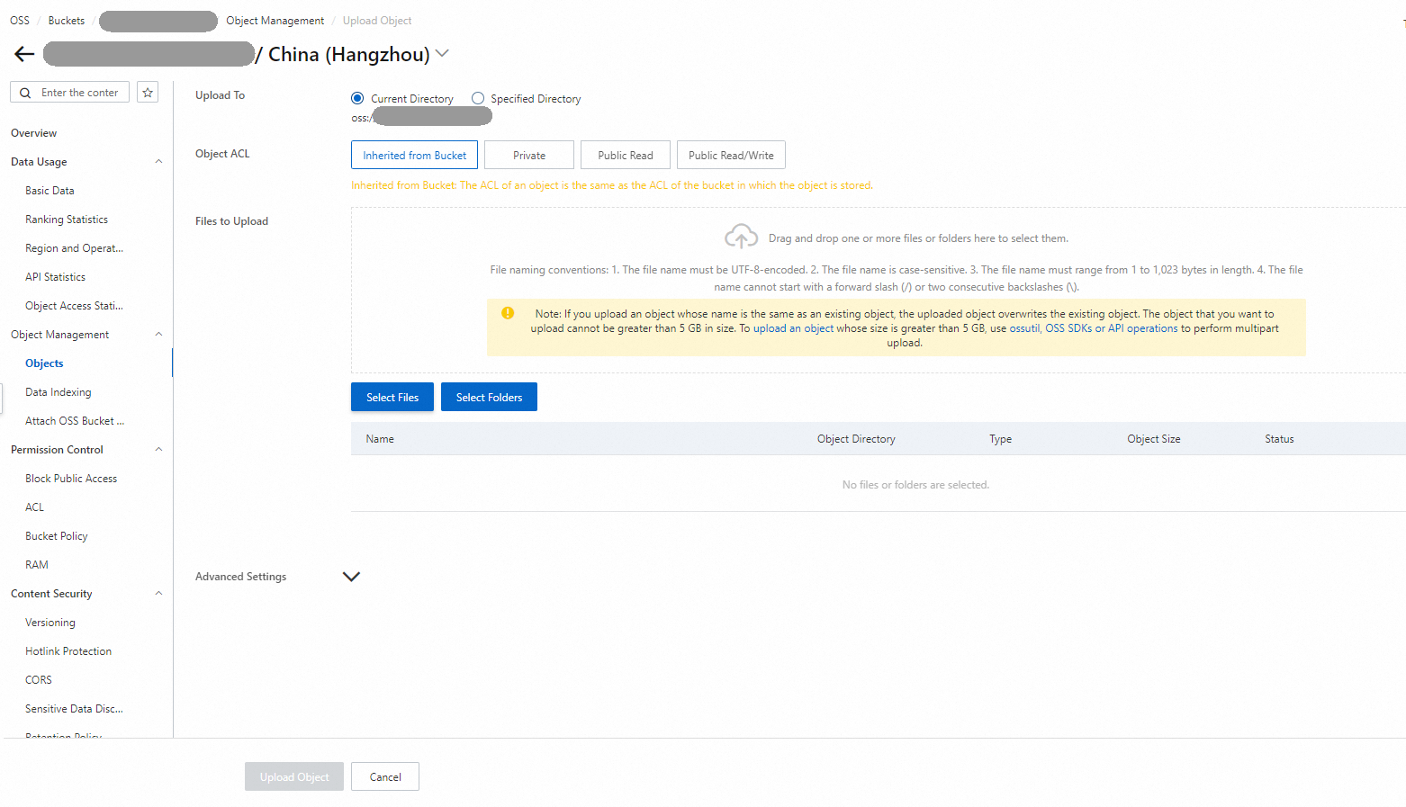Click the favorite star icon
Screen dimensions: 1406x807
tap(148, 92)
